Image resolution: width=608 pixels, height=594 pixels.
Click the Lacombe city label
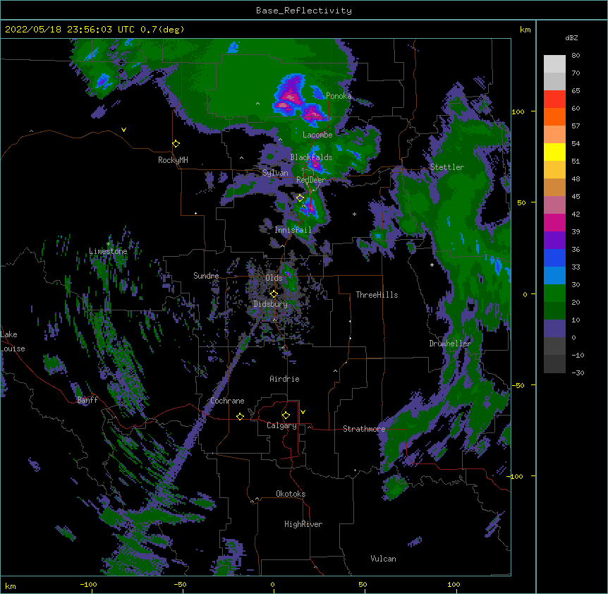click(x=317, y=135)
